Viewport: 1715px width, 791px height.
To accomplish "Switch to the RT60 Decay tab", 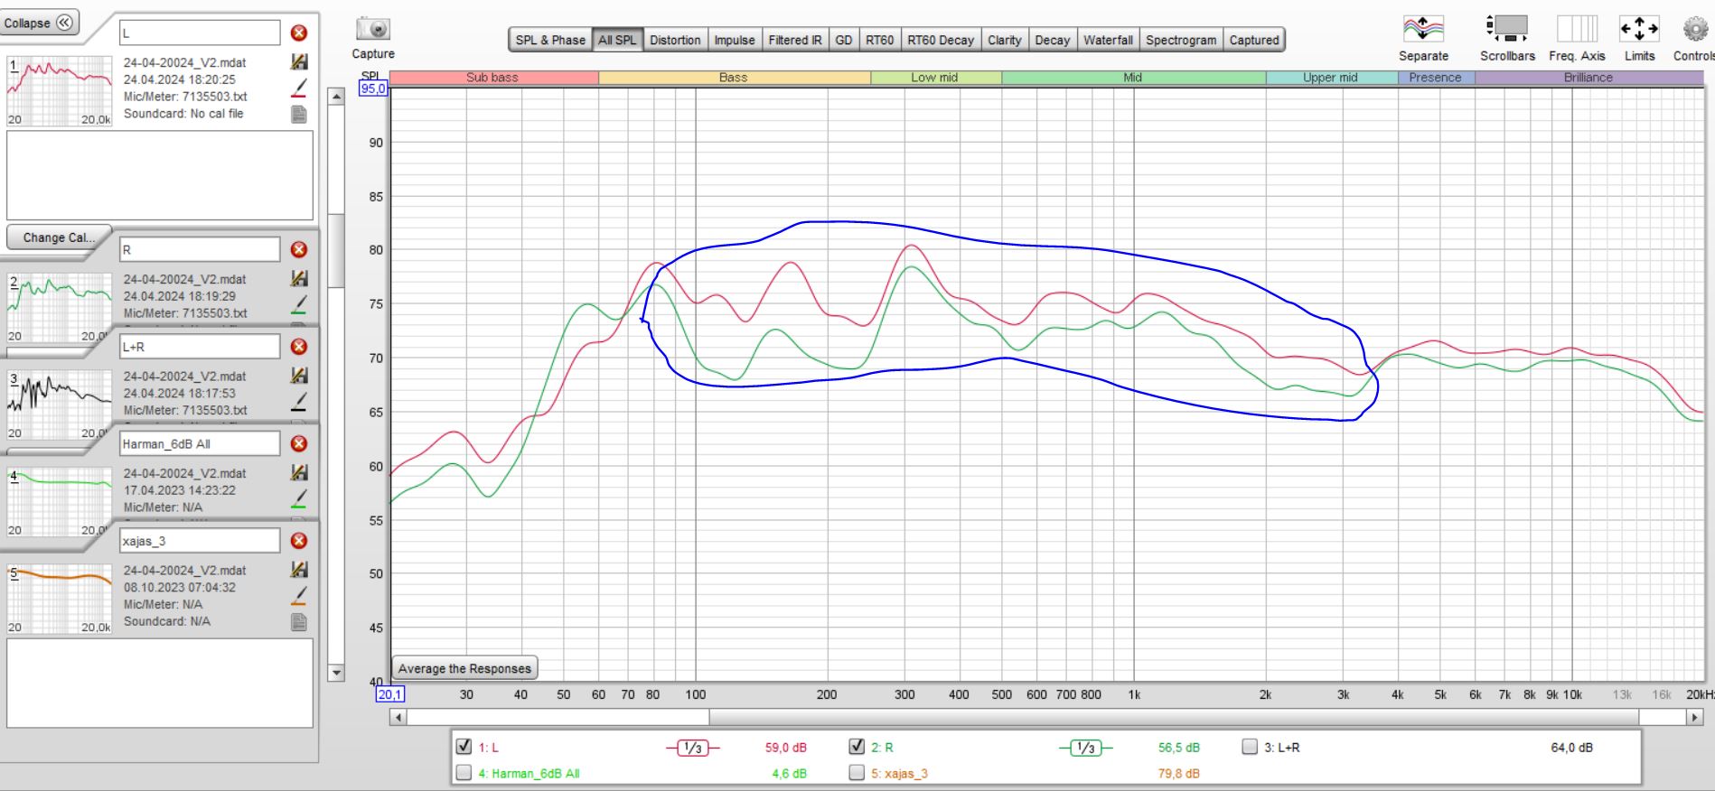I will [941, 40].
